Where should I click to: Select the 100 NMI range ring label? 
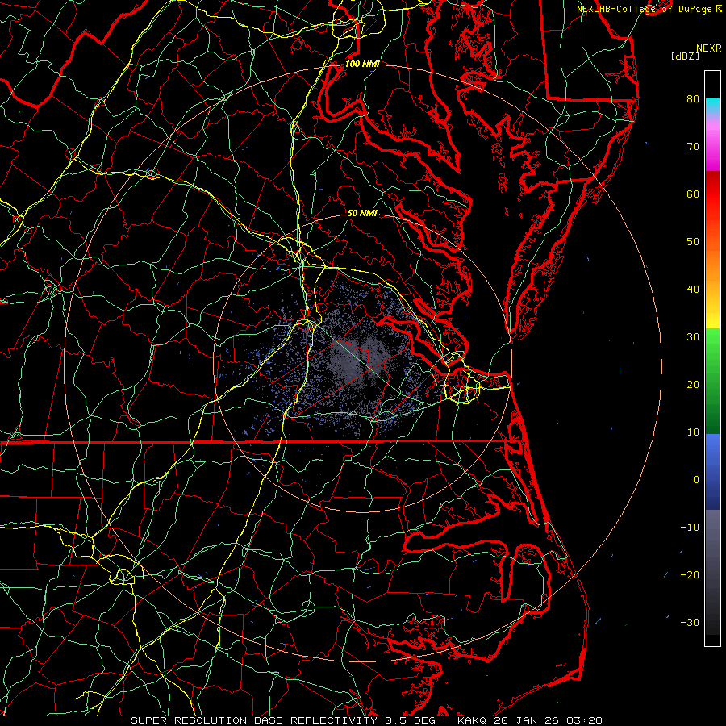coord(361,64)
